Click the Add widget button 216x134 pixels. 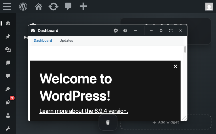166,122
